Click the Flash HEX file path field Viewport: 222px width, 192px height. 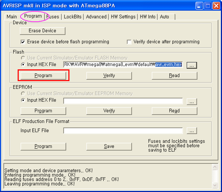click(123, 65)
